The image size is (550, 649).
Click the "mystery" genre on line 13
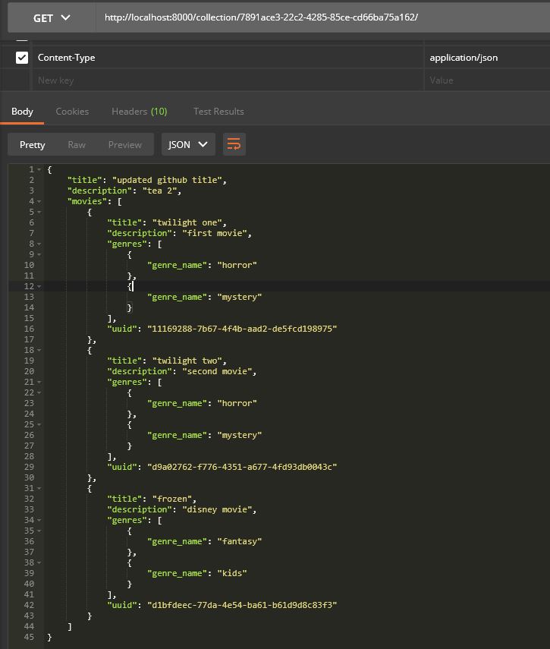240,298
